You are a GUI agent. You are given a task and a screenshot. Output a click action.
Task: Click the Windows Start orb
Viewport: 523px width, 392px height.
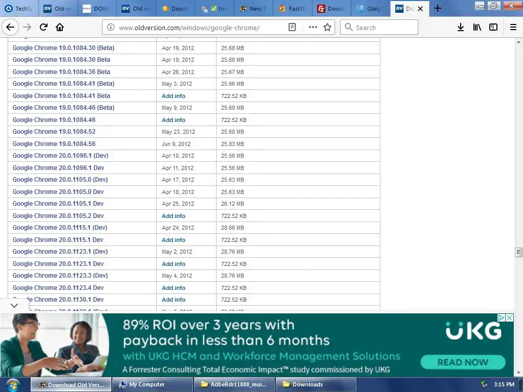tap(12, 385)
